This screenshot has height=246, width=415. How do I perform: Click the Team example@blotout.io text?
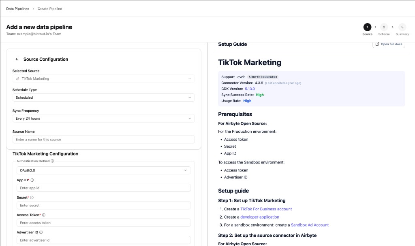pyautogui.click(x=34, y=34)
